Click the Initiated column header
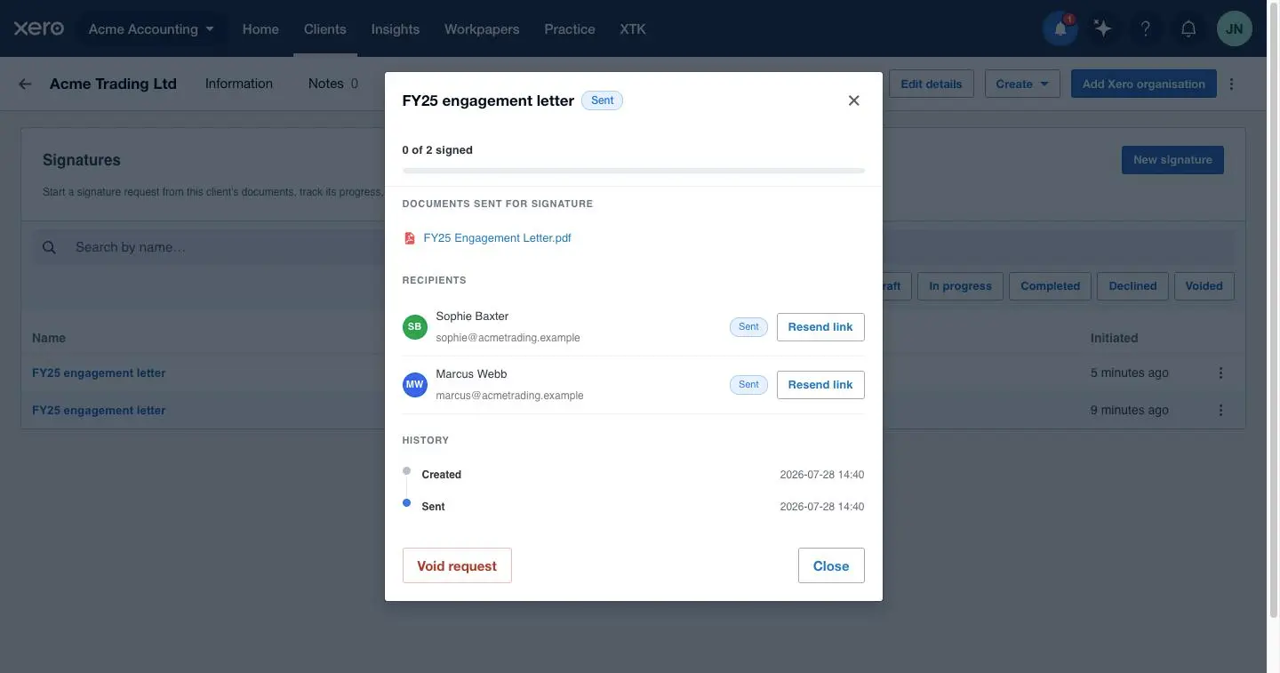Image resolution: width=1280 pixels, height=673 pixels. 1115,338
